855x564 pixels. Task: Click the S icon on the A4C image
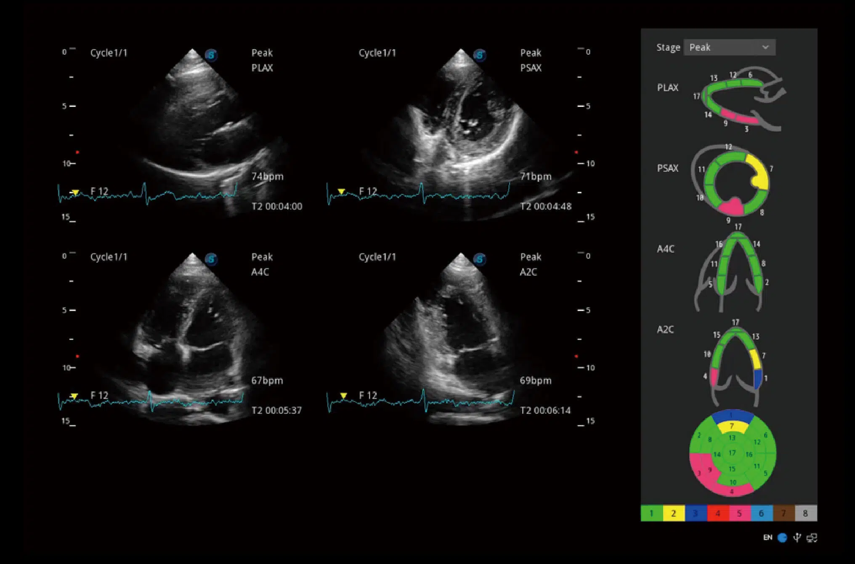(211, 259)
